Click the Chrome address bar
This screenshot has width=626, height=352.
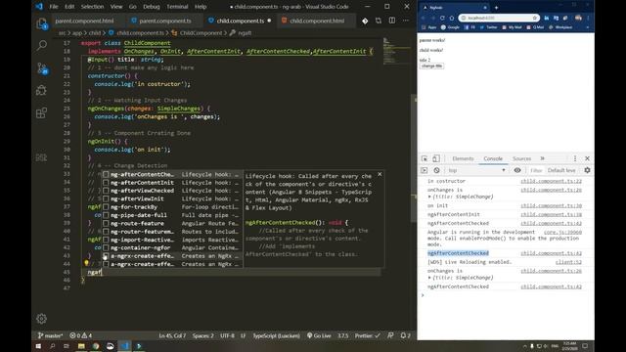pos(499,18)
